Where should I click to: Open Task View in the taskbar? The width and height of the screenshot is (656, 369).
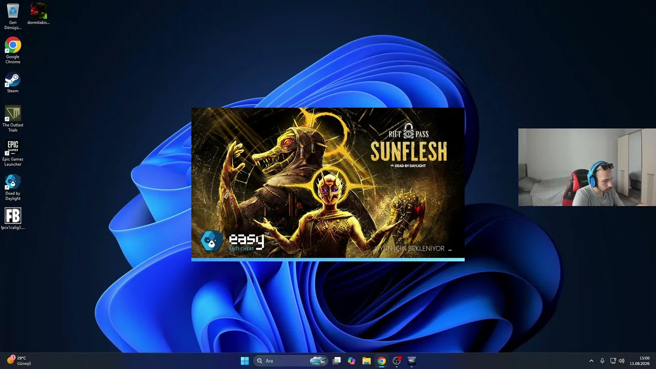[x=337, y=361]
